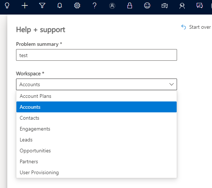The height and width of the screenshot is (188, 212).
Task: Open the funnel filter icon
Action: [42, 6]
